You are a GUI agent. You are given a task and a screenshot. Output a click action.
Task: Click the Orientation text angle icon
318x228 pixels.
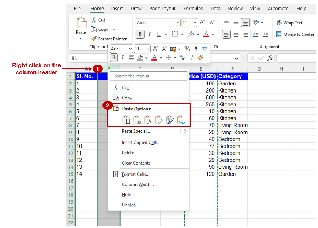(x=256, y=22)
